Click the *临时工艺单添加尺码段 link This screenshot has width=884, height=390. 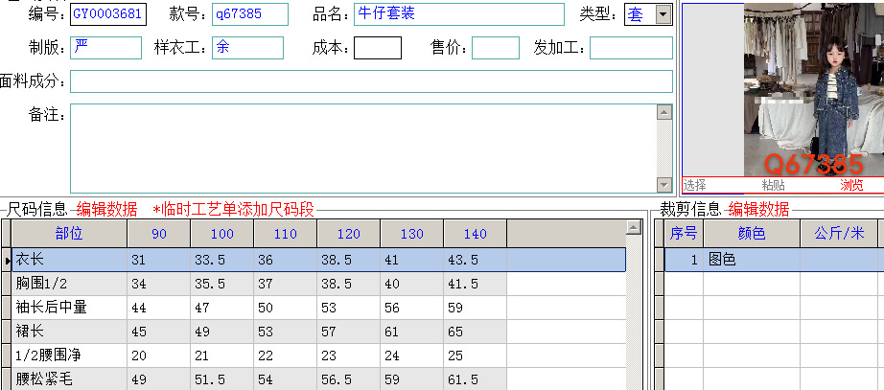pos(233,210)
